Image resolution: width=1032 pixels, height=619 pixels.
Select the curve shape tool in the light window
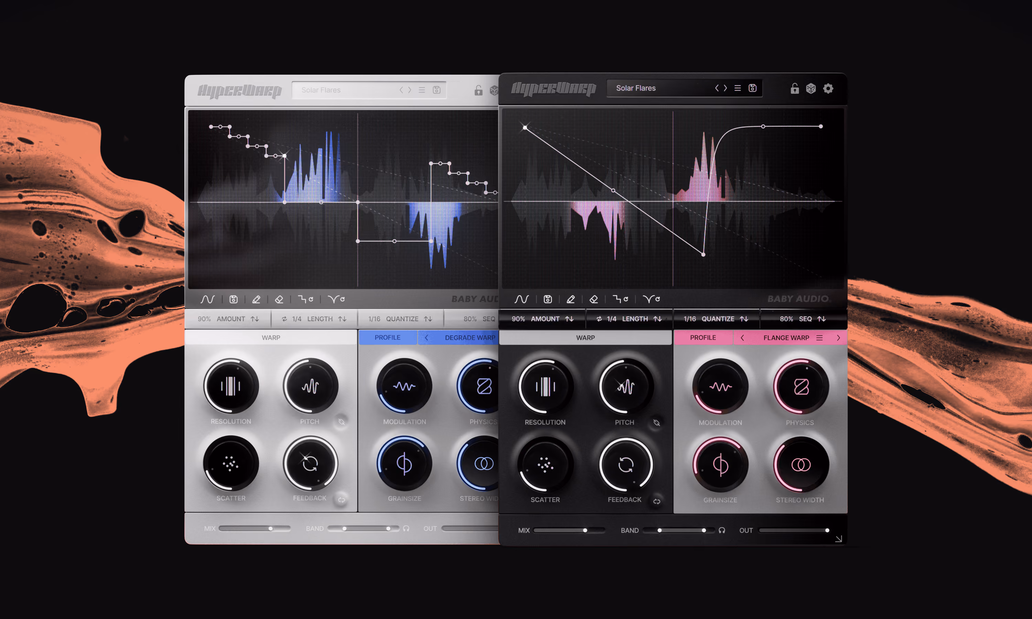click(x=207, y=299)
